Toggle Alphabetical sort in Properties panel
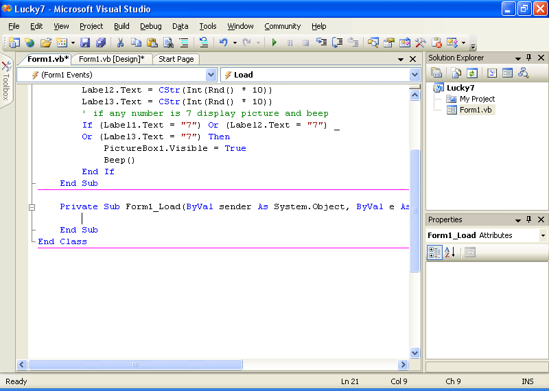The image size is (549, 391). point(449,252)
